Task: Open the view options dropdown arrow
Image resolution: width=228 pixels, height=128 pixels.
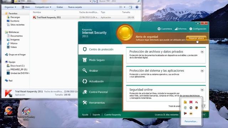Action: 124,7
